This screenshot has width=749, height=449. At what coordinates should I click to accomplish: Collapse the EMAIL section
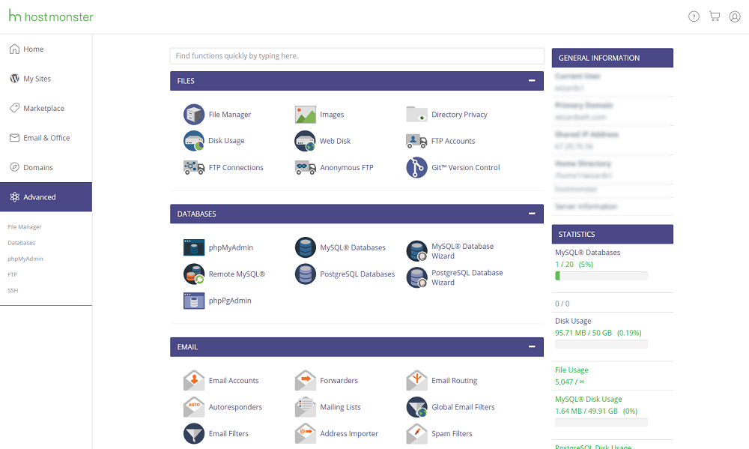(532, 346)
